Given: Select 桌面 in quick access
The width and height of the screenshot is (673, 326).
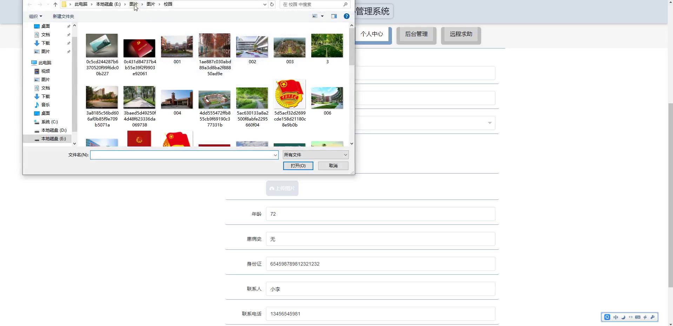Looking at the screenshot, I should [46, 26].
